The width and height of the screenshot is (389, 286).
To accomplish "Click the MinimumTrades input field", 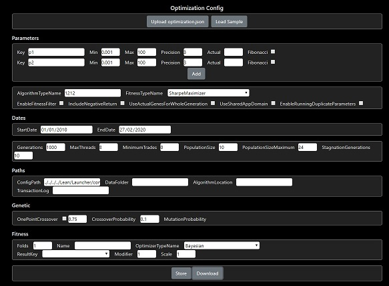I will pyautogui.click(x=169, y=147).
